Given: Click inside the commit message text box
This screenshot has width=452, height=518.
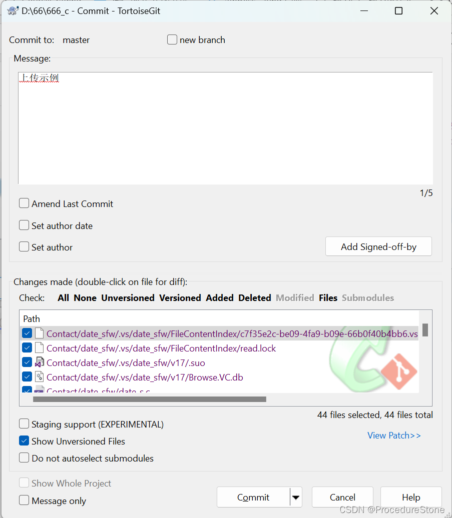Looking at the screenshot, I should (x=226, y=128).
